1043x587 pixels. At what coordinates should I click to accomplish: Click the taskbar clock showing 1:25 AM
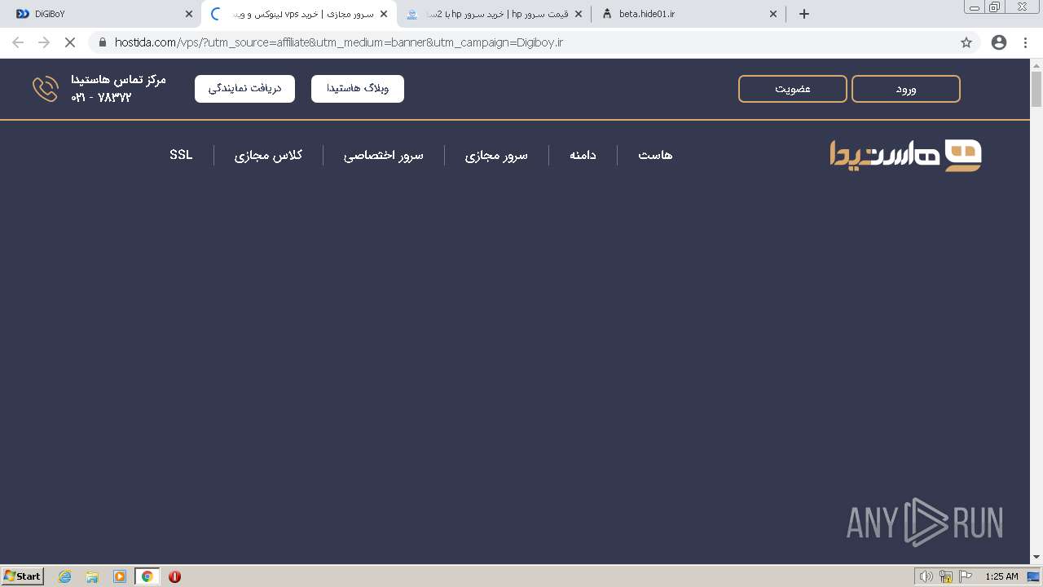pos(1001,576)
